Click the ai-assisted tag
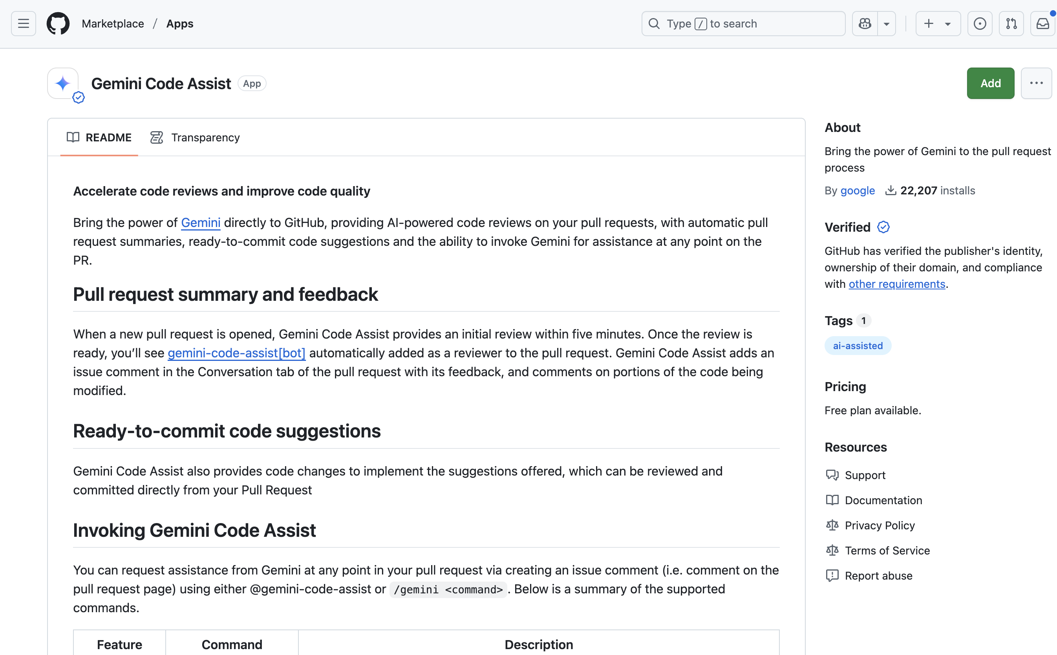Image resolution: width=1057 pixels, height=655 pixels. [858, 346]
